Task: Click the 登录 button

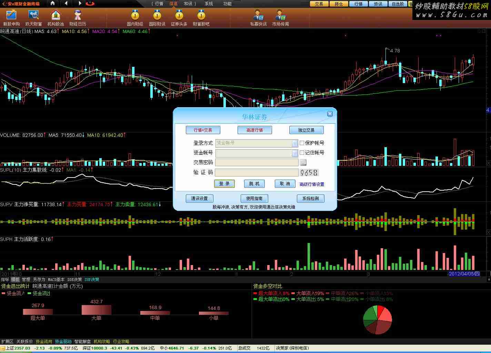Action: [x=224, y=184]
